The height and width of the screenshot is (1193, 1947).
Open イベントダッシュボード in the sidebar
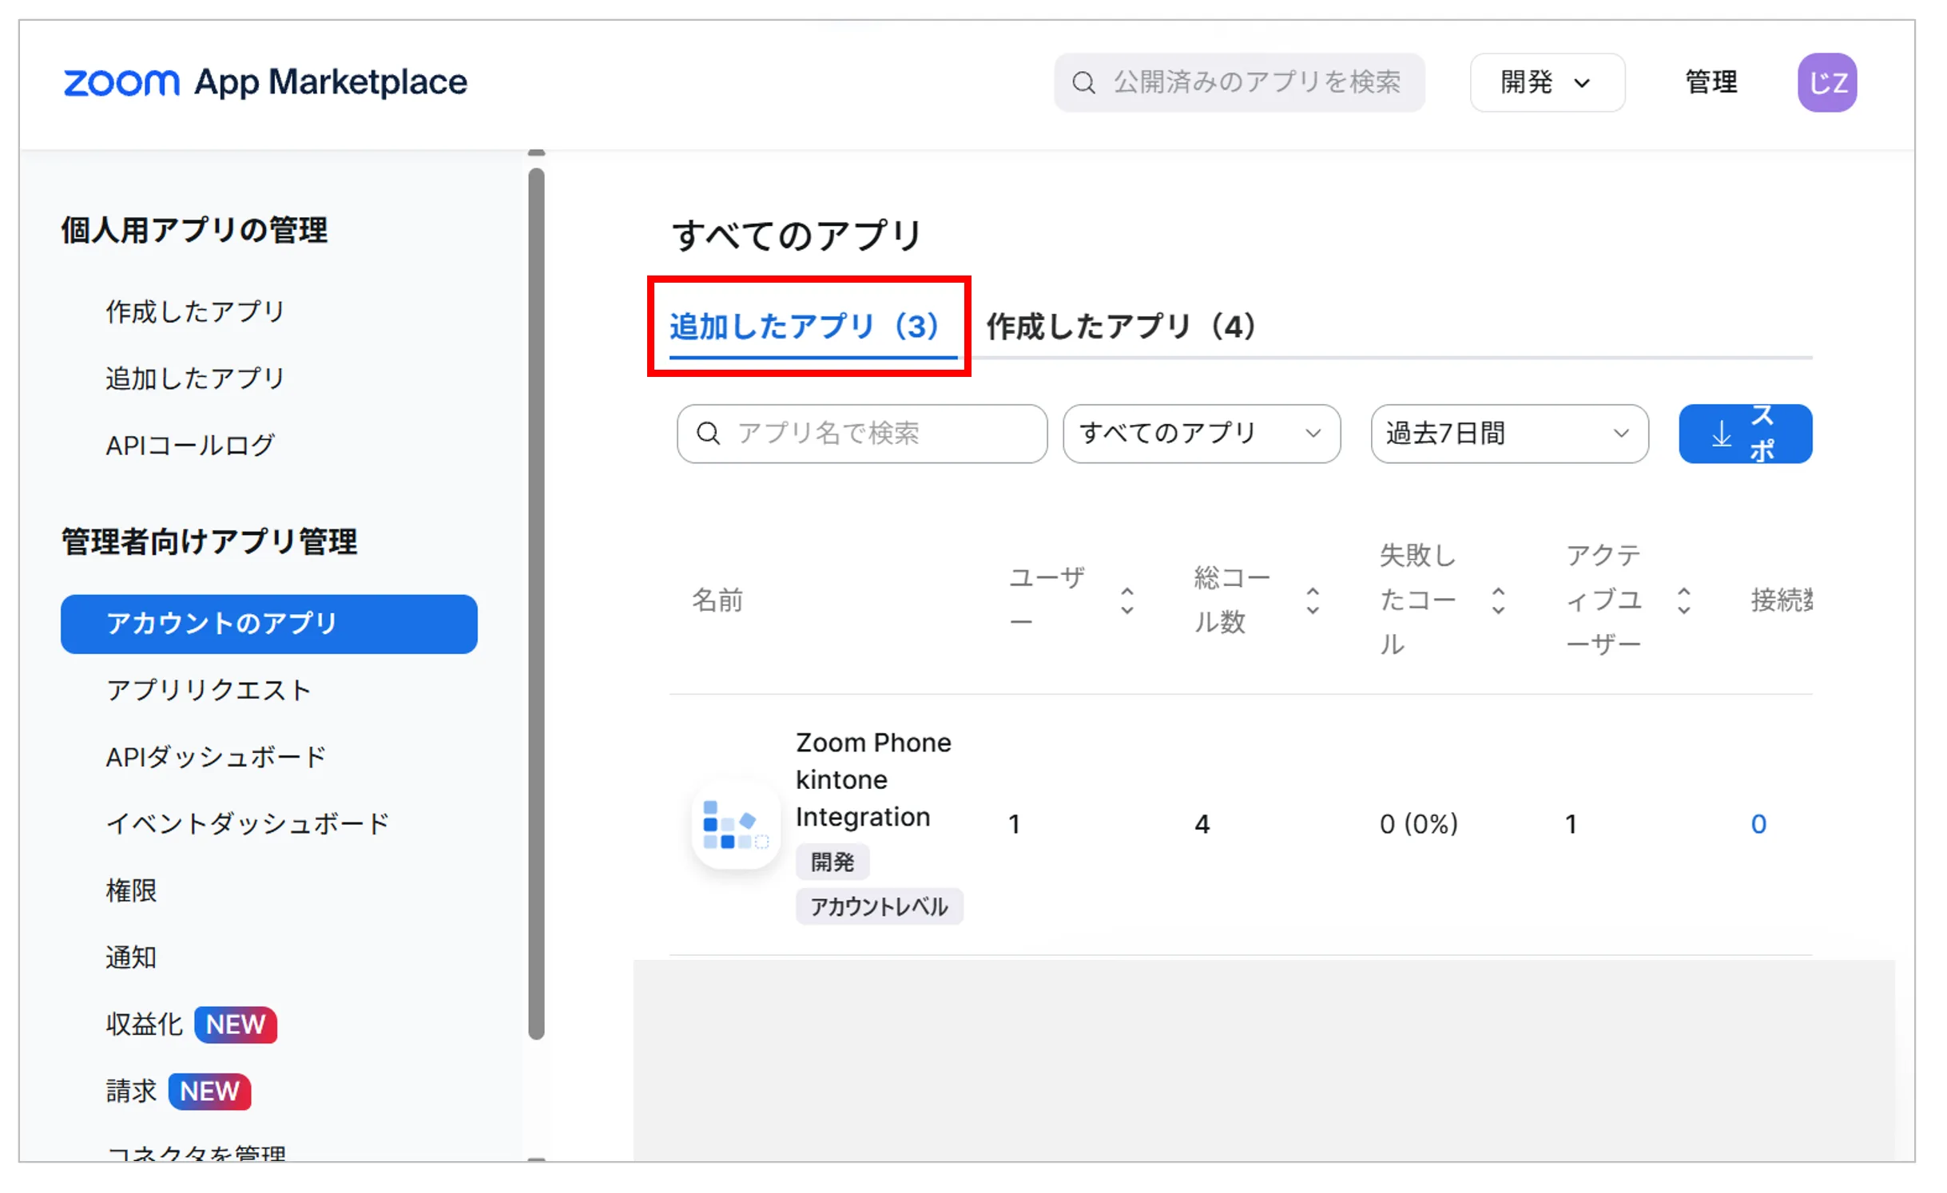[x=248, y=823]
